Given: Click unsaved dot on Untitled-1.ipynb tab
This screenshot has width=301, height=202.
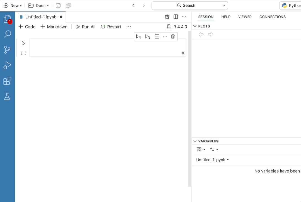Looking at the screenshot, I should coord(61,17).
